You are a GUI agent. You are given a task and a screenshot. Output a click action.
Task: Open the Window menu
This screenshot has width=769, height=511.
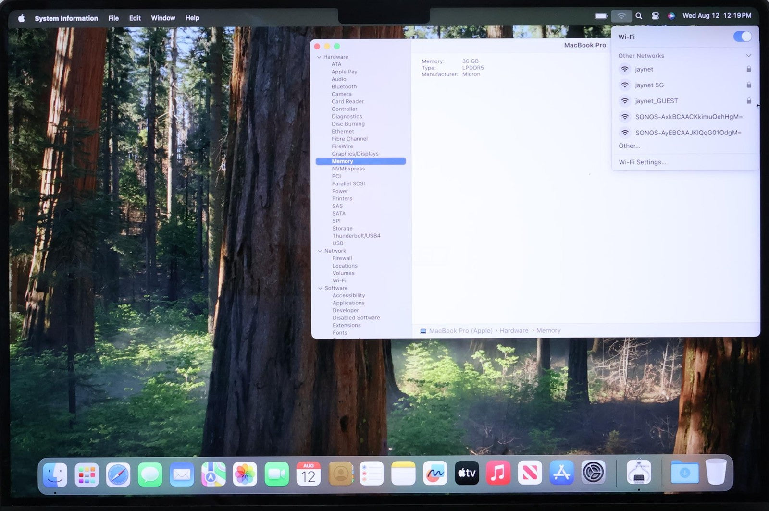[x=163, y=18]
